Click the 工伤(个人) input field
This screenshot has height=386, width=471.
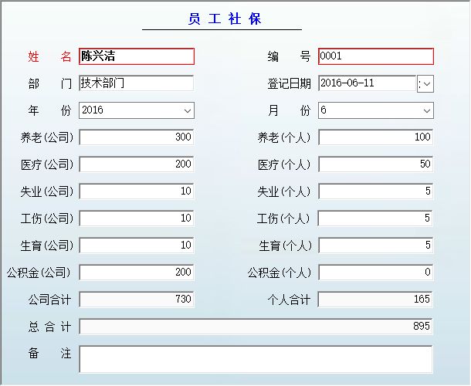(375, 218)
